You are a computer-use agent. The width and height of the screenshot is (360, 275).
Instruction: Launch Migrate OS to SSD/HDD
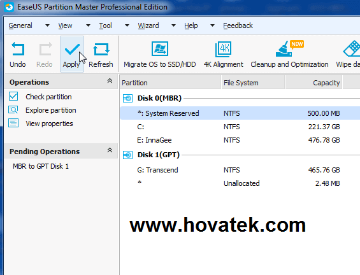160,54
